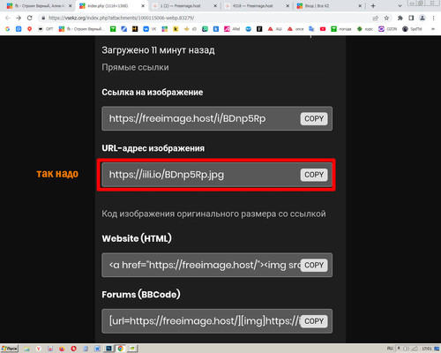Click the lock icon in address bar
441x353 pixels.
point(43,18)
